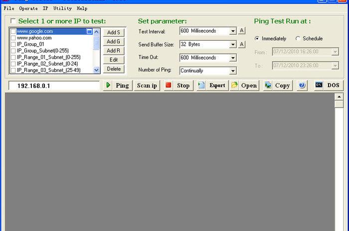
Task: Click the Open folder icon
Action: 234,85
